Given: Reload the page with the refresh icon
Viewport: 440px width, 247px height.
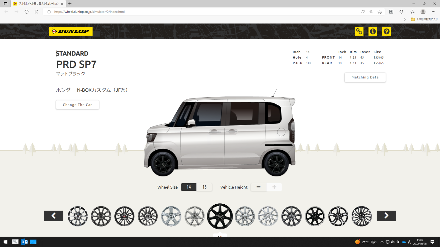Looking at the screenshot, I should click(x=27, y=12).
